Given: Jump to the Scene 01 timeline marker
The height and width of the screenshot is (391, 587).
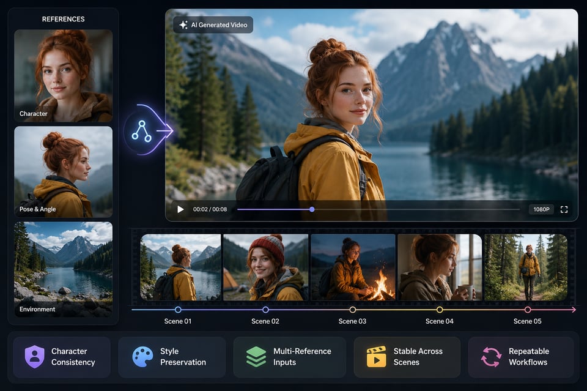Looking at the screenshot, I should [x=178, y=310].
